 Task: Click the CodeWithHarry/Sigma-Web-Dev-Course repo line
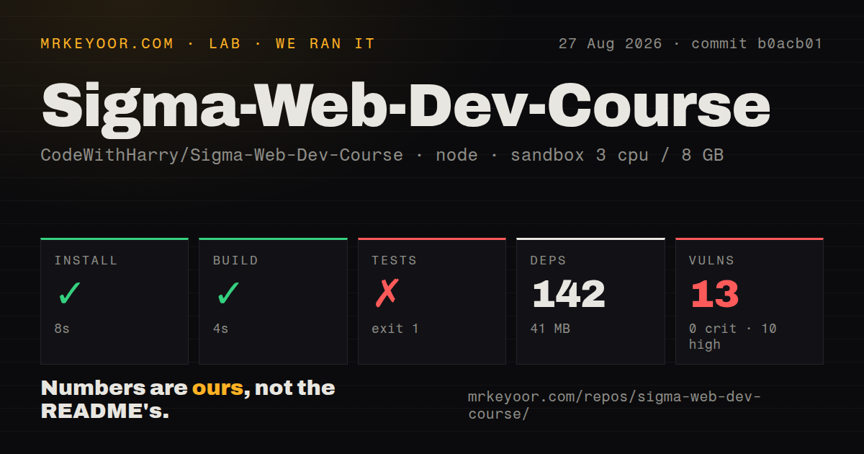click(382, 155)
